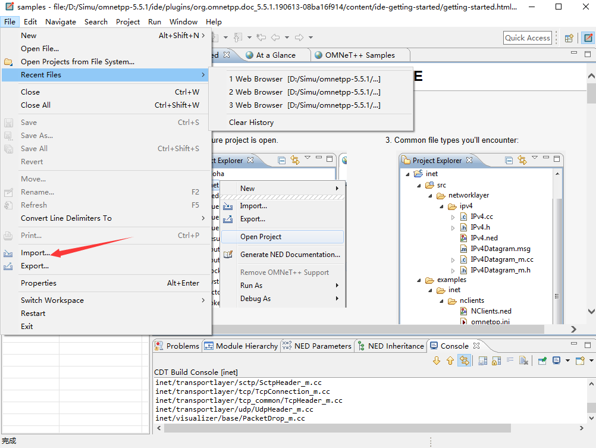Open the Navigate menu

click(x=61, y=21)
